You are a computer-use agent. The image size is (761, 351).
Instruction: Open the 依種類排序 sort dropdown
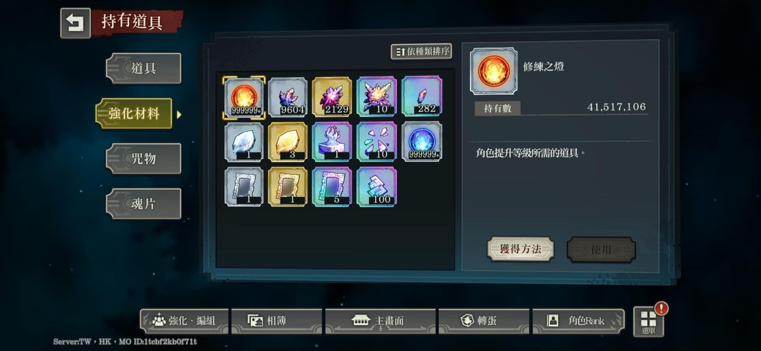point(422,52)
